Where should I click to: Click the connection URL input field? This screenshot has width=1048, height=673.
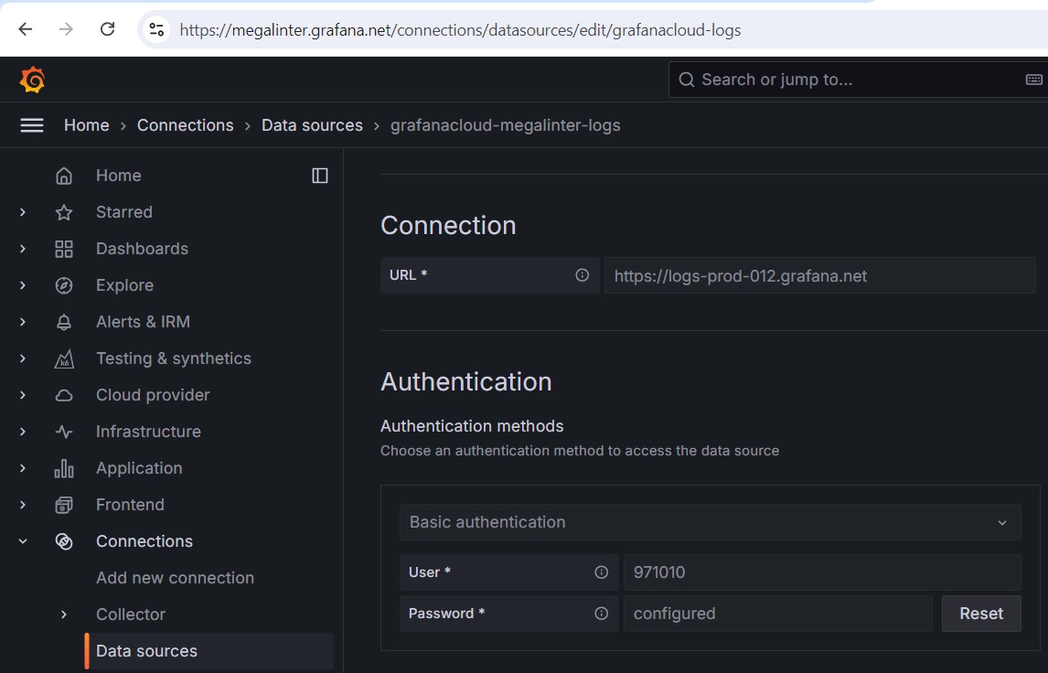point(818,275)
